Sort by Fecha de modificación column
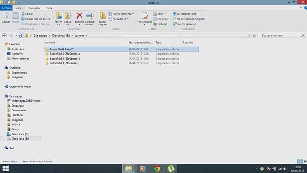Image resolution: width=307 pixels, height=173 pixels. (141, 42)
